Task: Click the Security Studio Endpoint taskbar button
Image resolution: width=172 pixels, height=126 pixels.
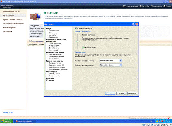Action: (25, 122)
